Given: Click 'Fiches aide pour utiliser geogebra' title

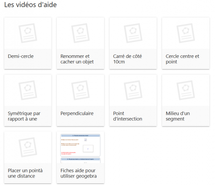Looking at the screenshot, I should [x=78, y=173].
